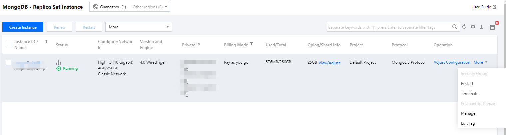Screen dimensions: 506x135
Task: Click the greyed Postpaid-to-Prepaid menu entry
Action: coord(479,104)
